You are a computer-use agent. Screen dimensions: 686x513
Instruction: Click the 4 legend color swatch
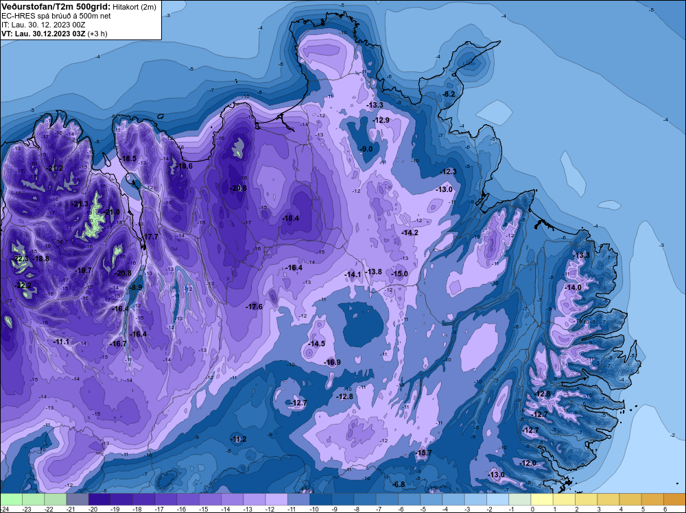[630, 499]
